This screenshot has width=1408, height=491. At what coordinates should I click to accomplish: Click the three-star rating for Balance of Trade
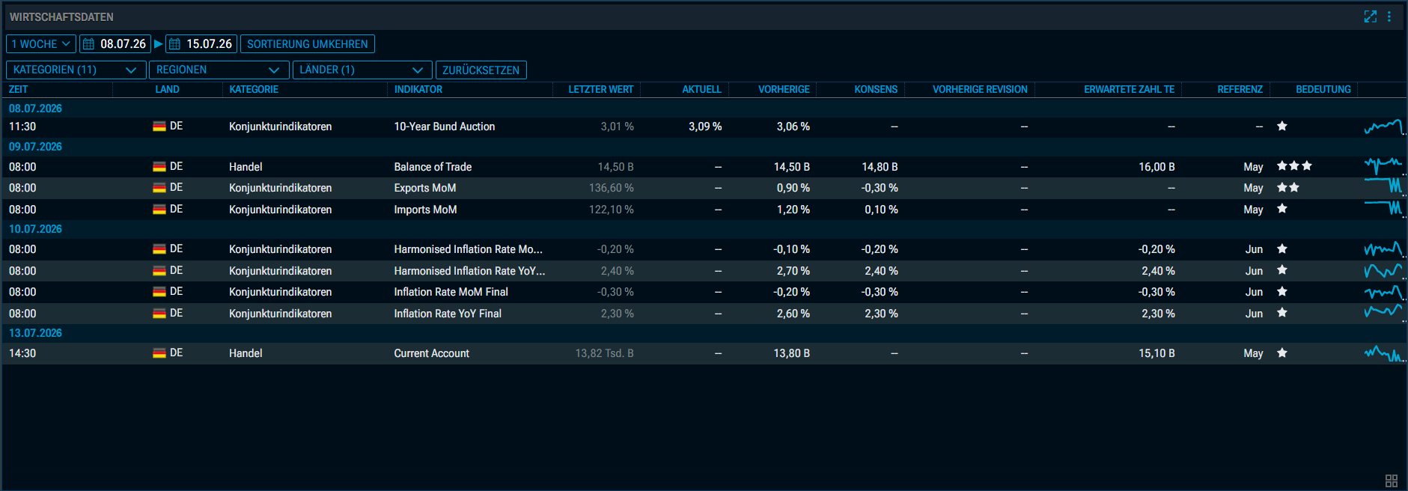(x=1294, y=166)
